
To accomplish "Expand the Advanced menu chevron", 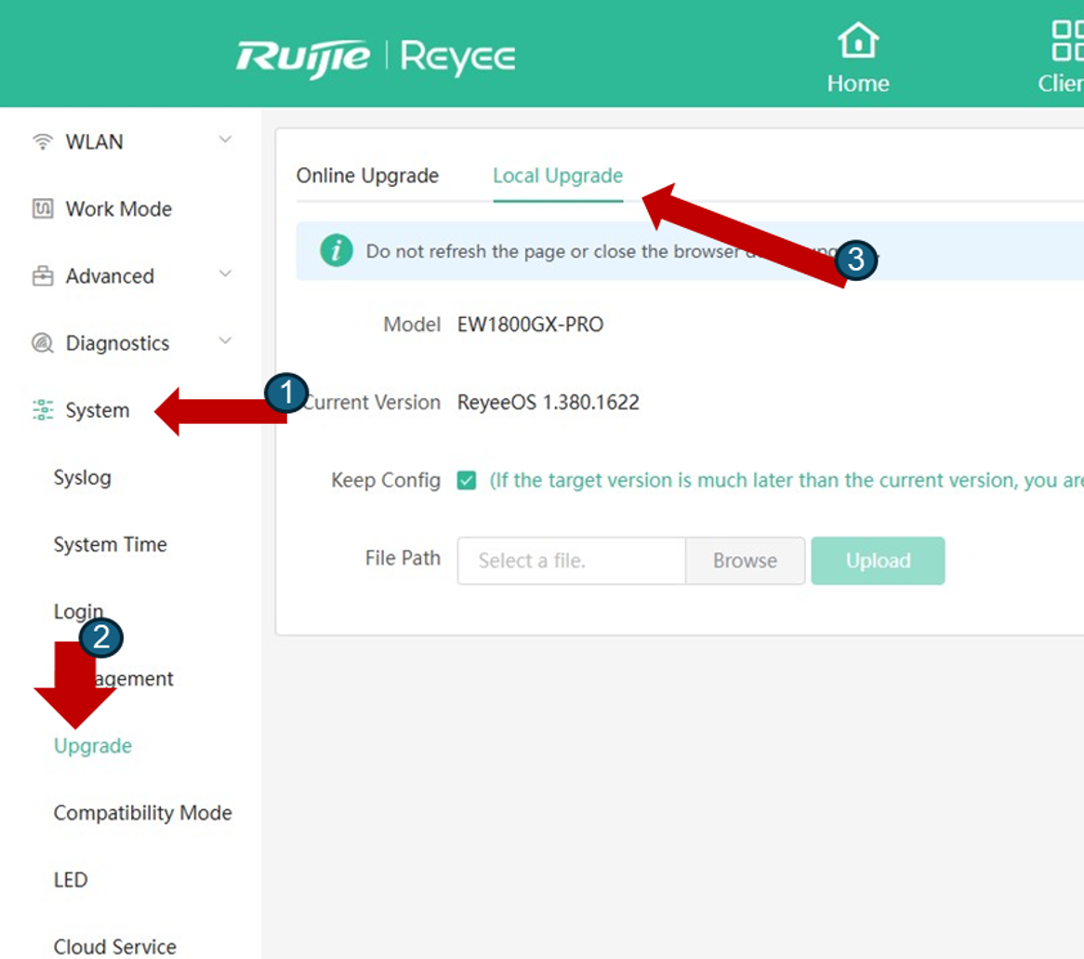I will pyautogui.click(x=225, y=274).
